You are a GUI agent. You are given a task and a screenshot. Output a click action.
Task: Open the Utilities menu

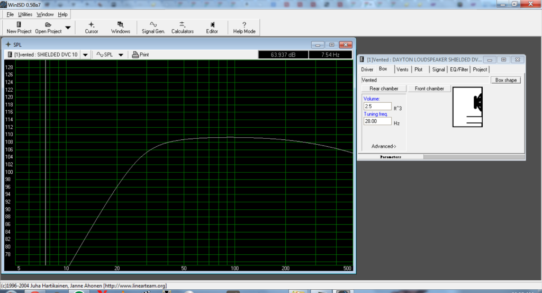point(25,14)
